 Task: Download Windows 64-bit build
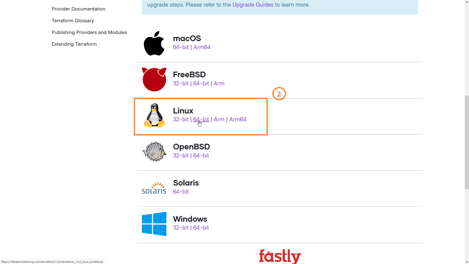(x=201, y=228)
